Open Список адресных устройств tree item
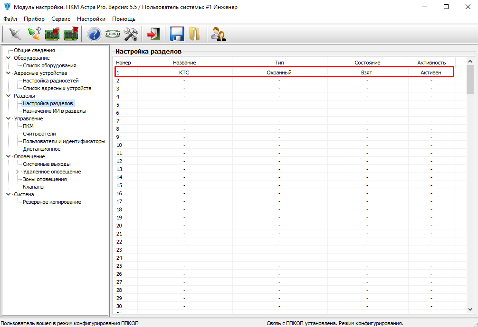Image resolution: width=478 pixels, height=327 pixels. [x=57, y=88]
